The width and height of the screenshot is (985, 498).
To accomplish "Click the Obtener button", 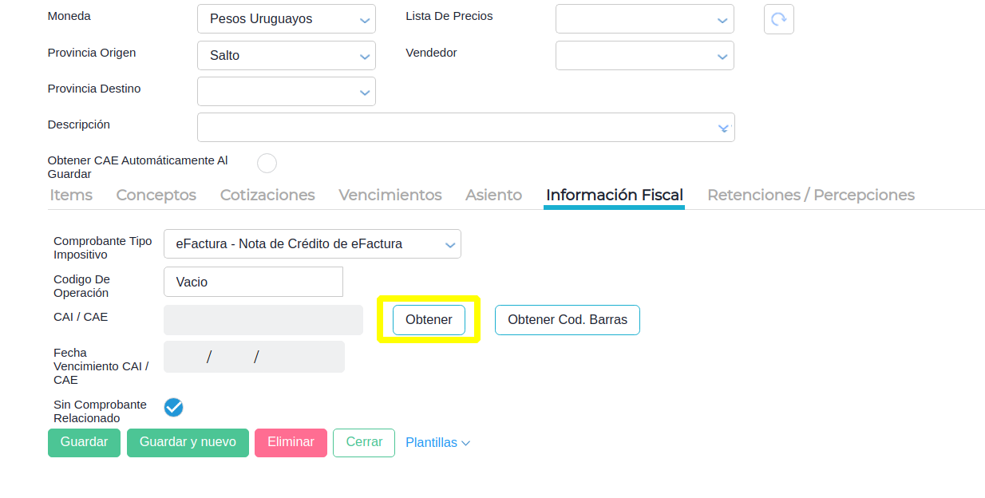I will [x=429, y=320].
